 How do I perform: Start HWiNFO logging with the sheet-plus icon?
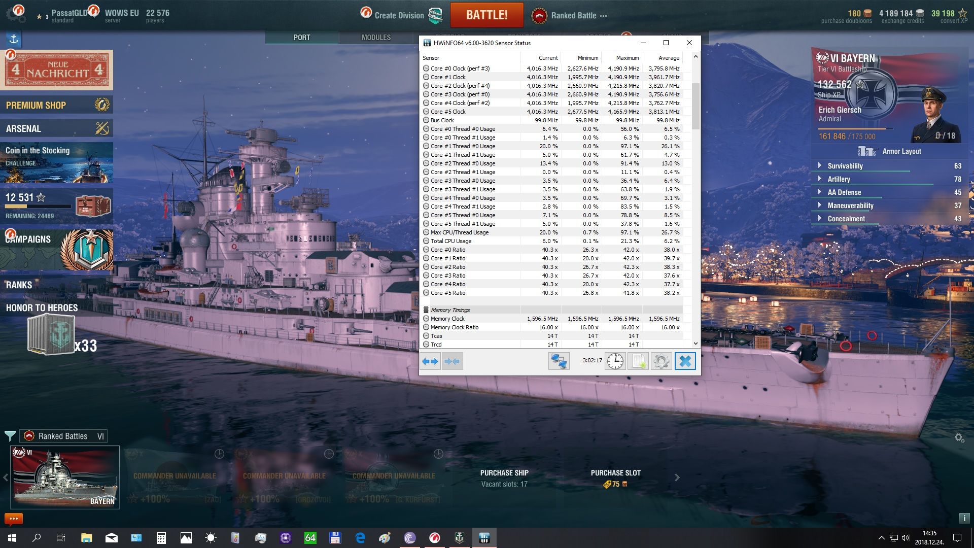pyautogui.click(x=638, y=361)
